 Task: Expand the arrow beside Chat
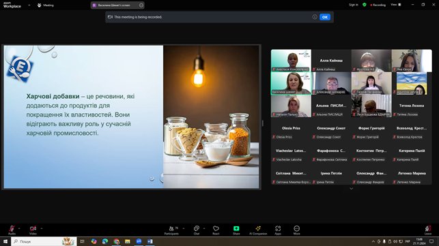pyautogui.click(x=204, y=228)
